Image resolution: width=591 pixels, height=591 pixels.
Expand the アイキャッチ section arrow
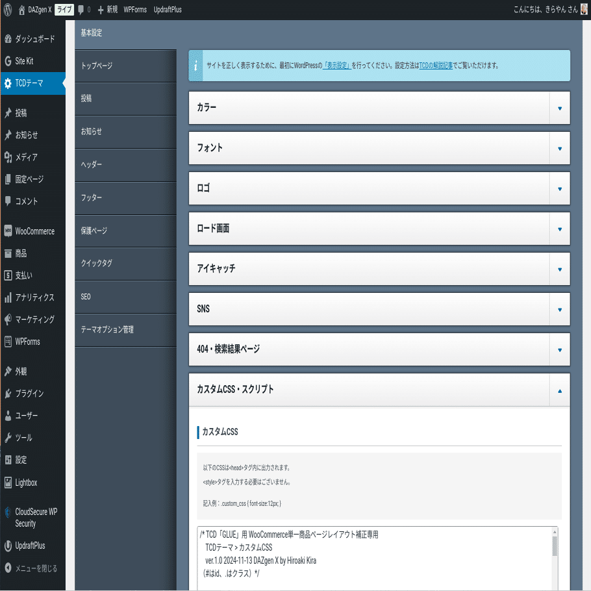click(560, 269)
